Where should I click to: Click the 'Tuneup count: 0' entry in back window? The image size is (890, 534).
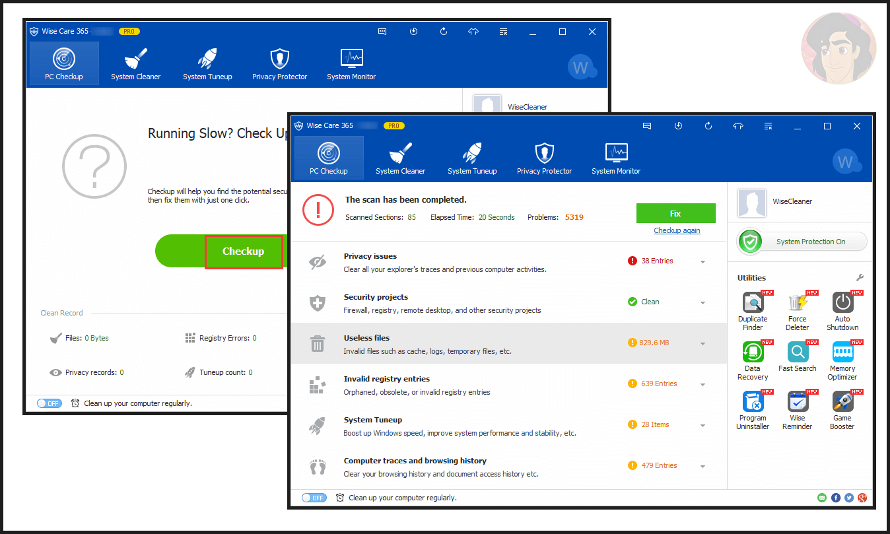[219, 372]
